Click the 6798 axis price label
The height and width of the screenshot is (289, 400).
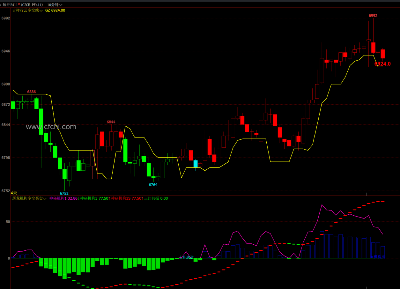[x=6, y=158]
